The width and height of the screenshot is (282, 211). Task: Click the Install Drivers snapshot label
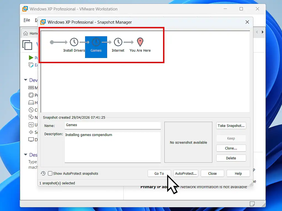(x=74, y=51)
